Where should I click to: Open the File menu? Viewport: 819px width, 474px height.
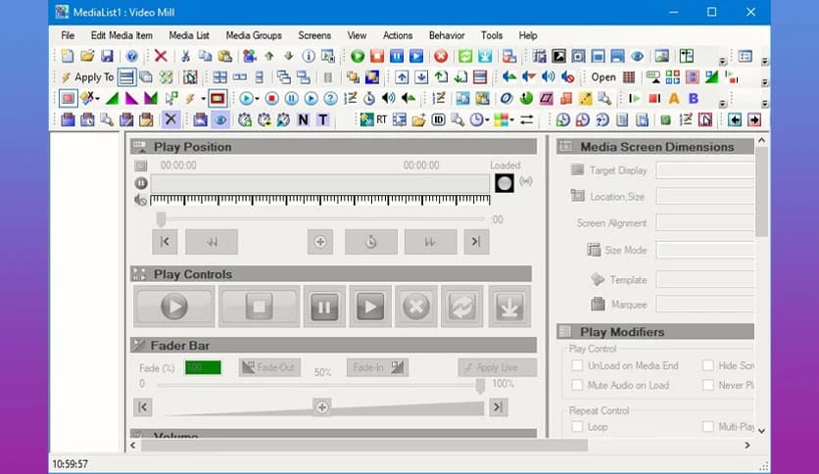point(68,35)
